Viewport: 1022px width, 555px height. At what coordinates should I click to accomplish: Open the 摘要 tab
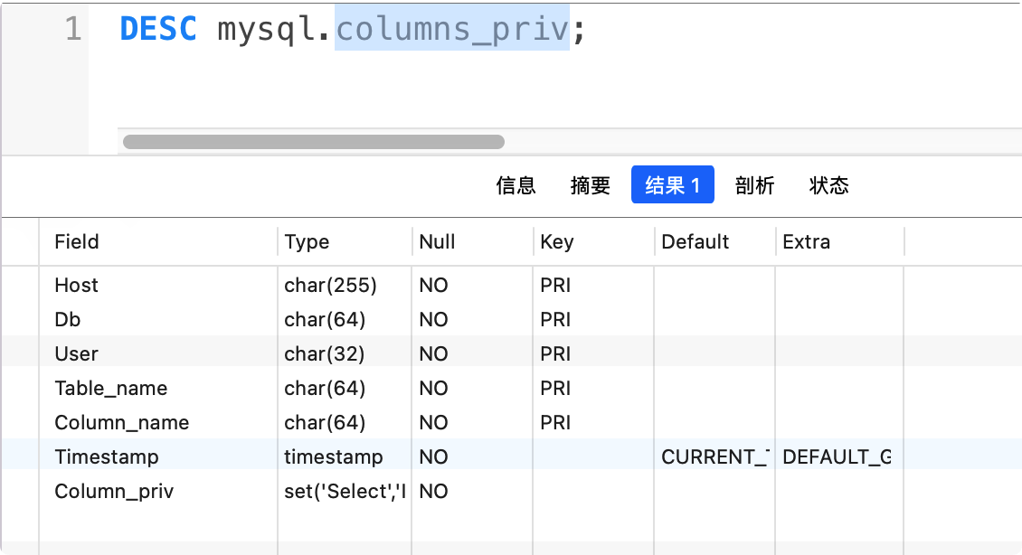[590, 184]
